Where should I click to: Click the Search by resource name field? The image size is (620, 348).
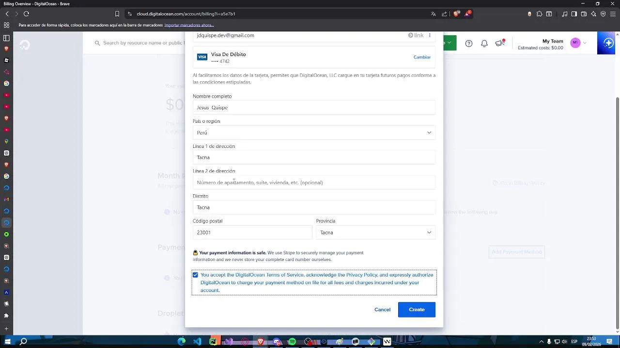(x=144, y=43)
